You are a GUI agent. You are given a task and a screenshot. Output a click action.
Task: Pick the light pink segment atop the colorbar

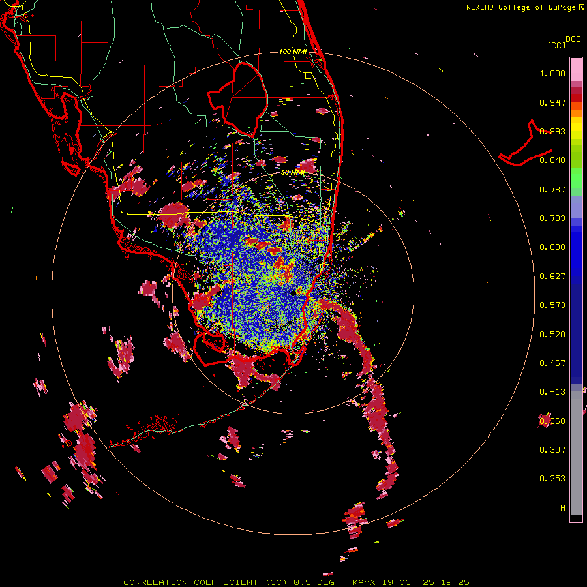576,69
